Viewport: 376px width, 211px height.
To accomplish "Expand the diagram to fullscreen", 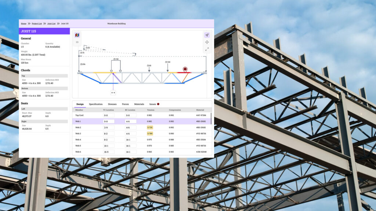I will click(207, 49).
